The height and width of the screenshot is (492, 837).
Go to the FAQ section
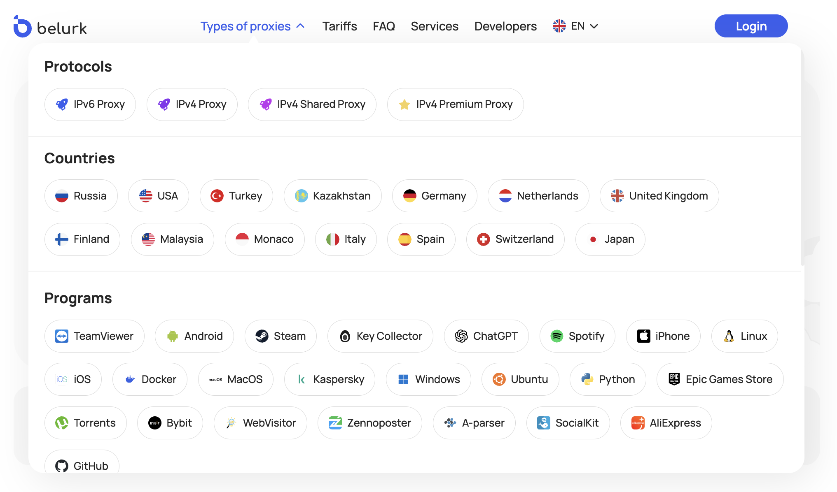coord(384,26)
